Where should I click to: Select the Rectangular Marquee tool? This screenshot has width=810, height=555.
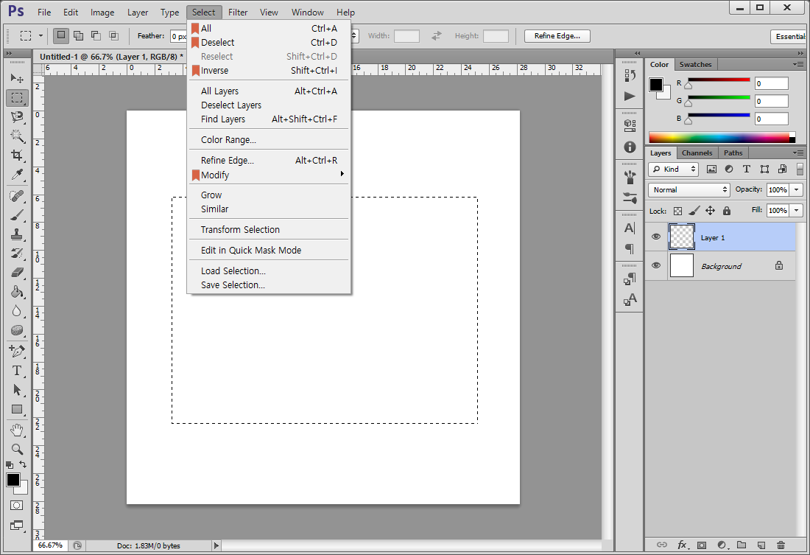click(17, 98)
